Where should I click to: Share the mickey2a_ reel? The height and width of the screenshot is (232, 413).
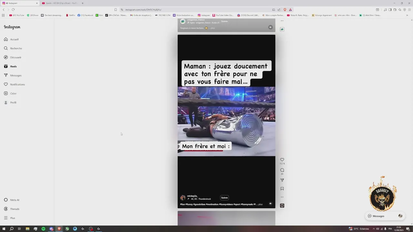click(282, 180)
